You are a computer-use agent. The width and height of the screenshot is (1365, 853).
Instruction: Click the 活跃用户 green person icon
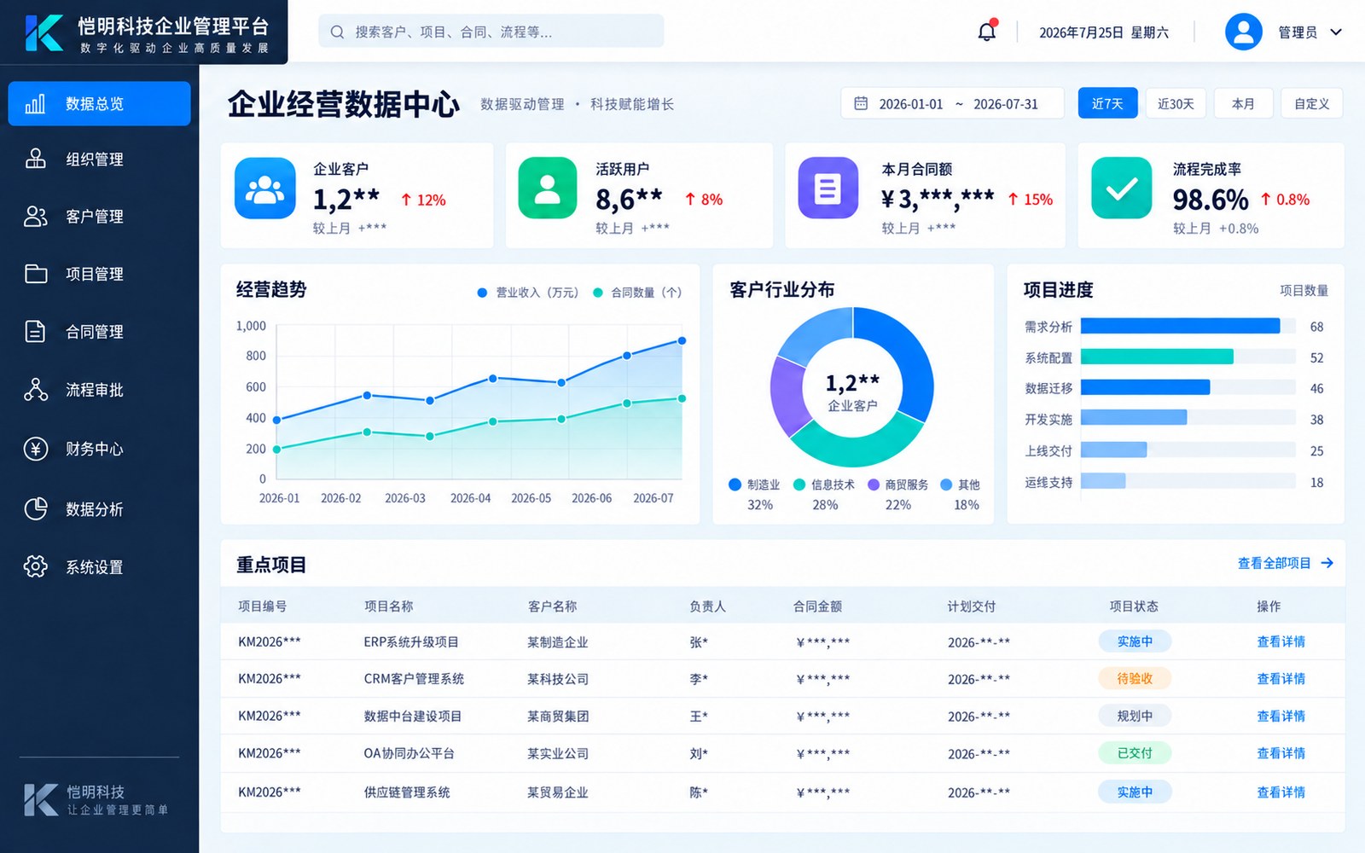click(x=548, y=188)
